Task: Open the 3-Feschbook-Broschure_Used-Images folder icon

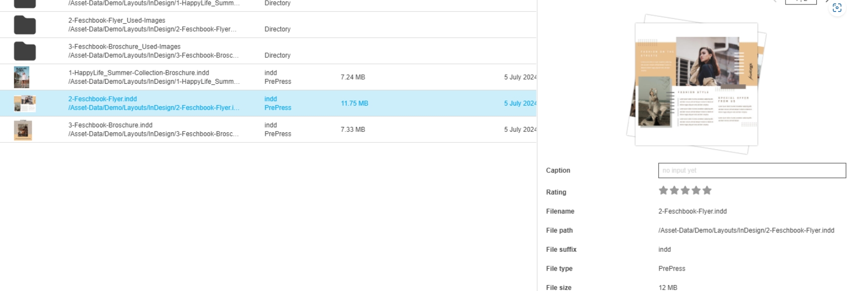Action: tap(25, 51)
